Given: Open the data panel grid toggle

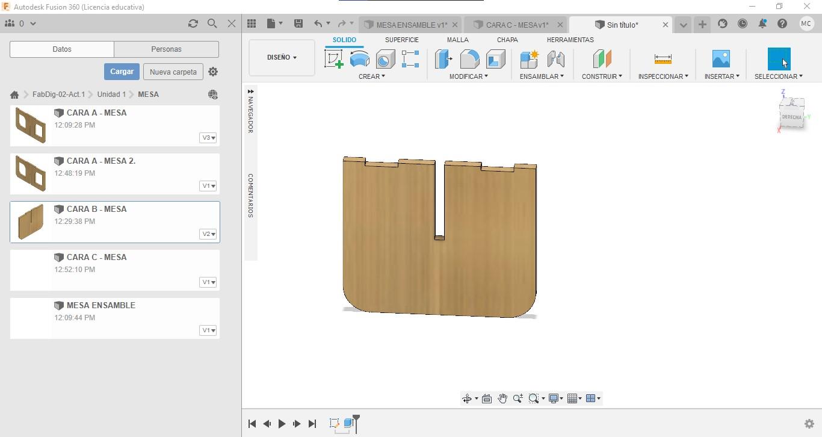Looking at the screenshot, I should (252, 23).
